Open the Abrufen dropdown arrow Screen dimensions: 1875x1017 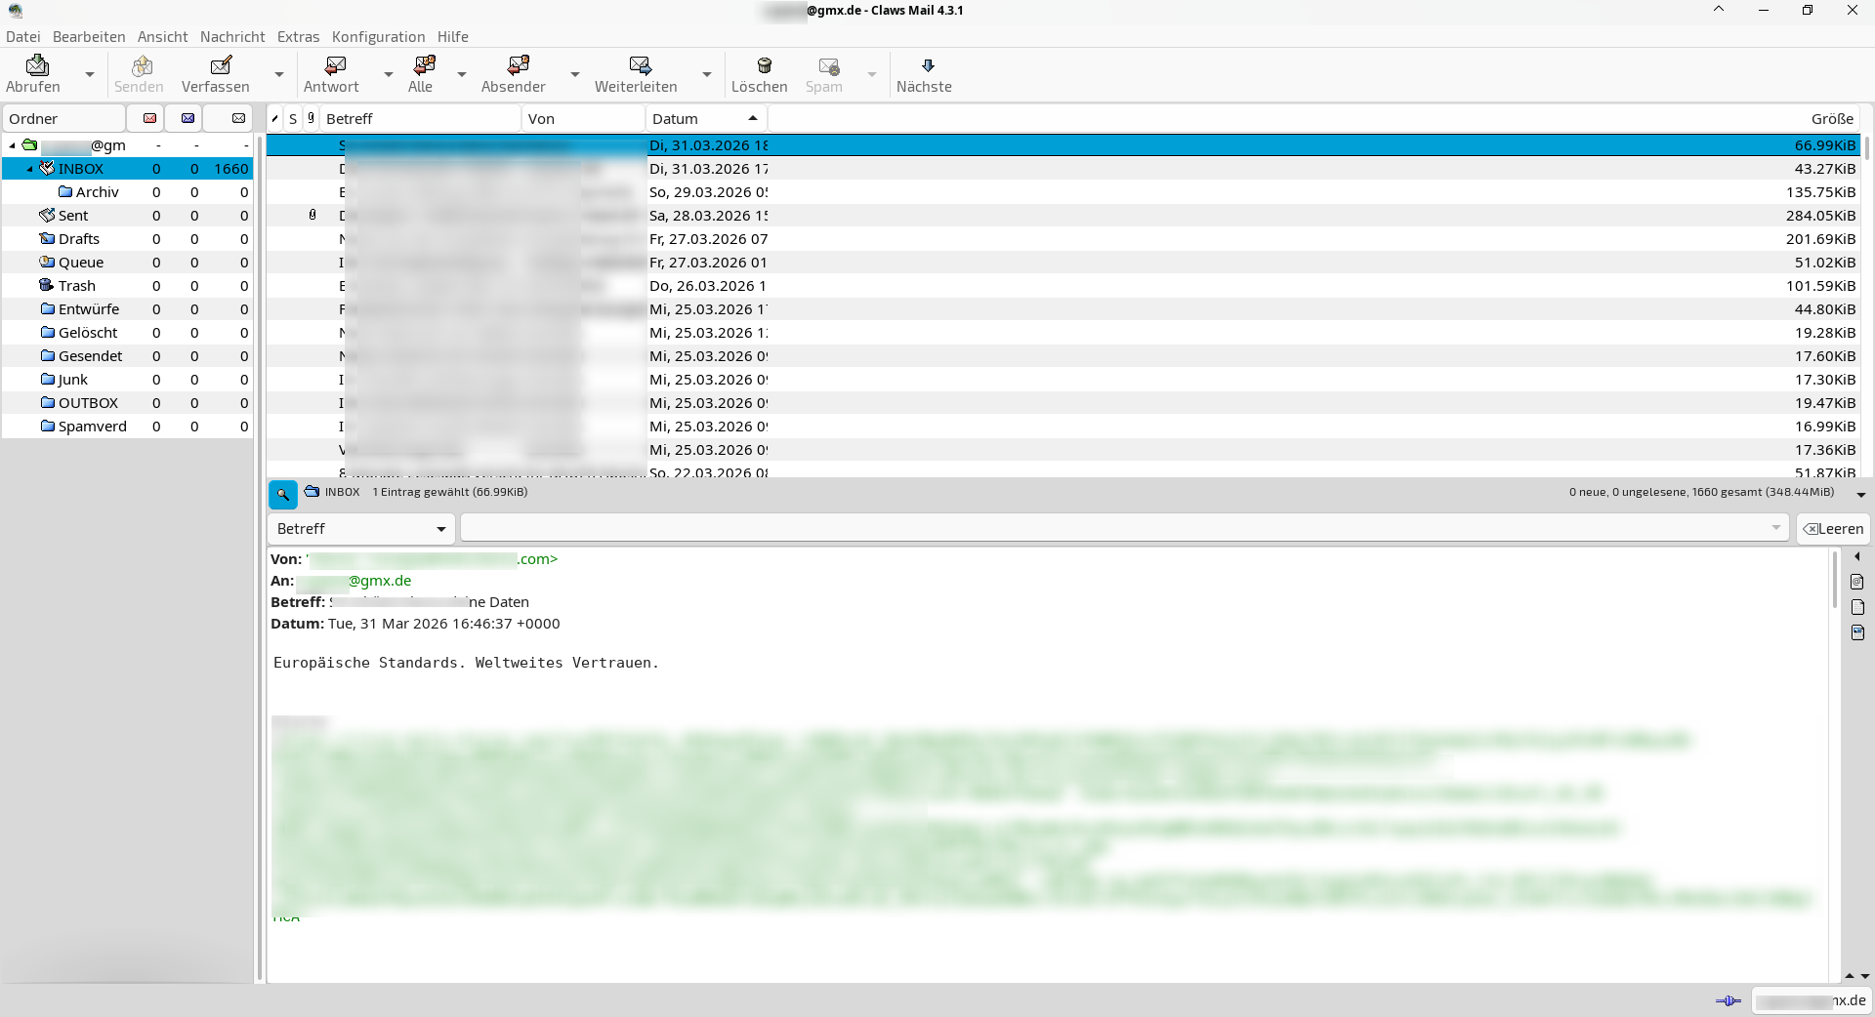90,74
